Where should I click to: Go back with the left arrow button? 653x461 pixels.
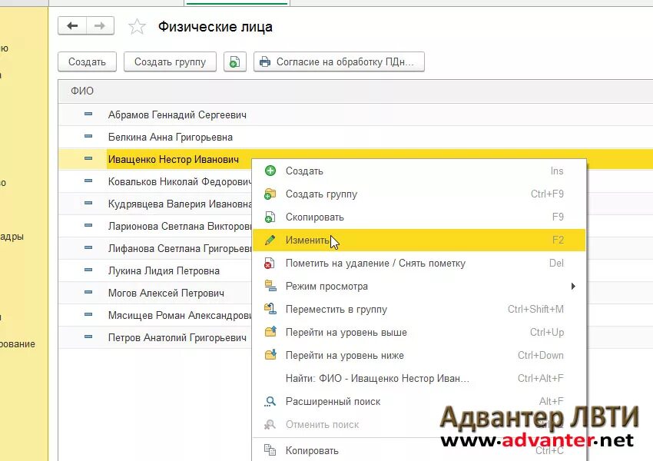coord(72,26)
